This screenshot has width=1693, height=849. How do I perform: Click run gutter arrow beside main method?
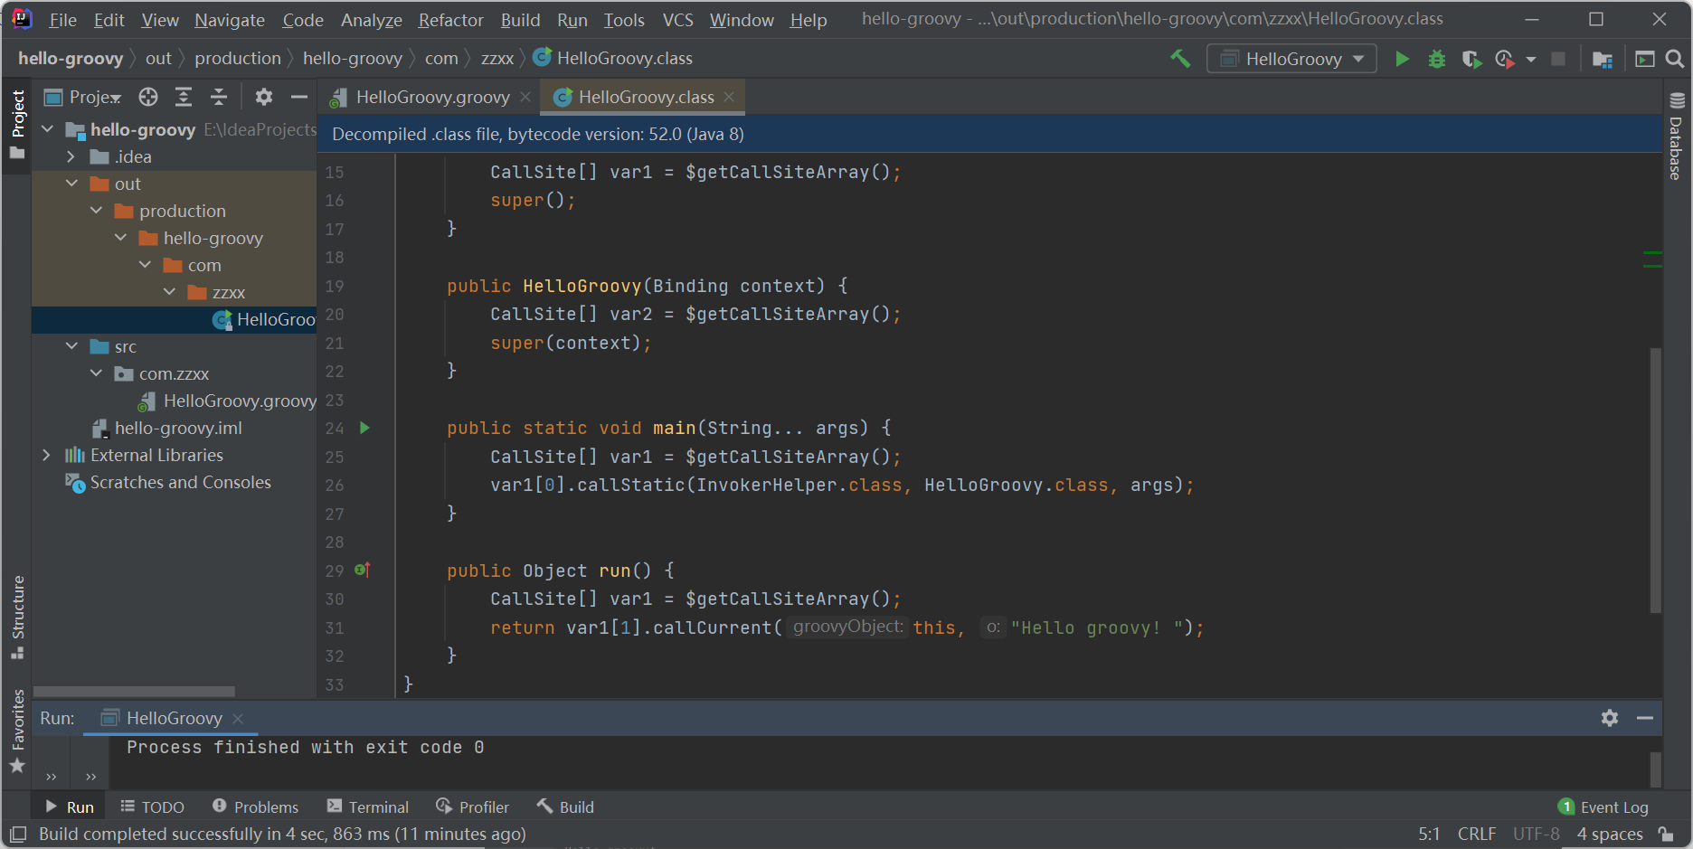point(364,428)
